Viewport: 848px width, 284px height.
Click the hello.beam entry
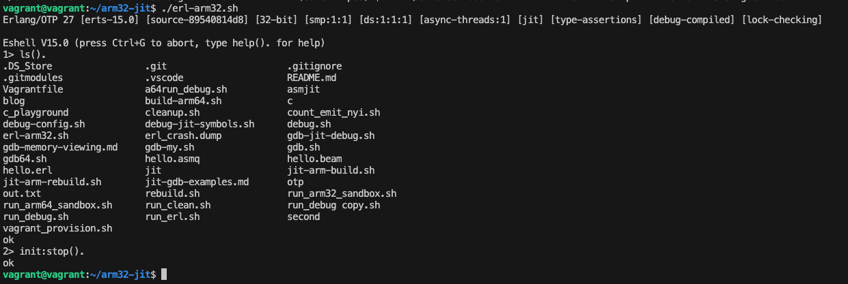click(314, 159)
